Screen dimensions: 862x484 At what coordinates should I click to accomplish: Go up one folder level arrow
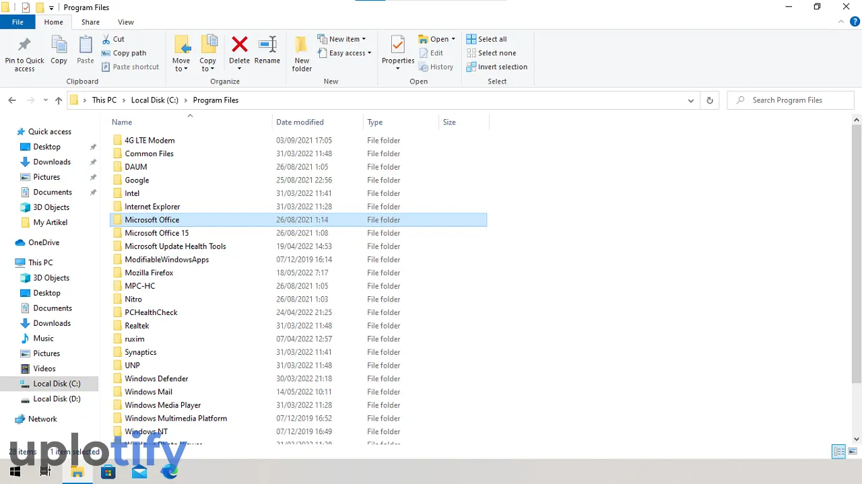(x=59, y=100)
